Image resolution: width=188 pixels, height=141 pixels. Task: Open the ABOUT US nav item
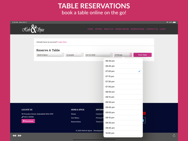[x=109, y=29]
